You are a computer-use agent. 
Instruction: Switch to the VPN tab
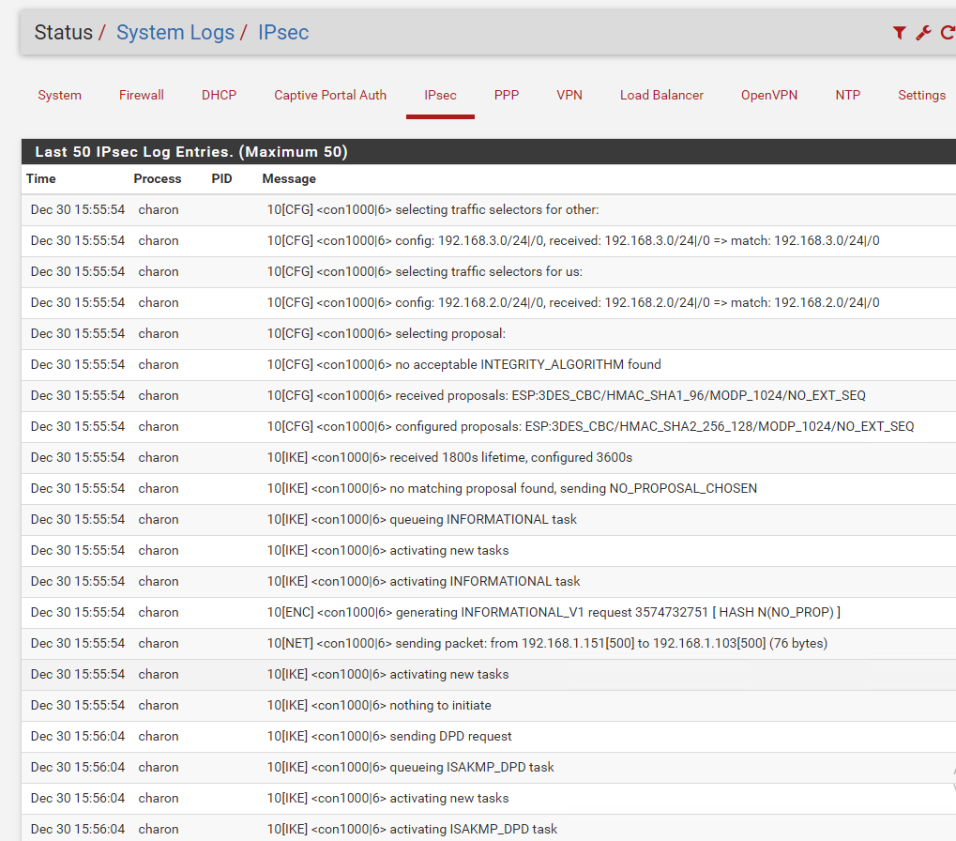(x=569, y=95)
